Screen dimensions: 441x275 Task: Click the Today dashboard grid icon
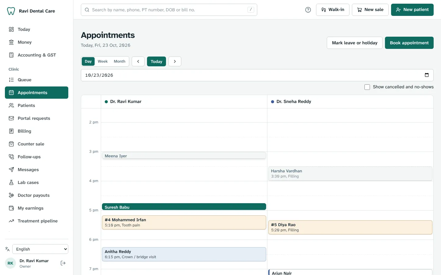[x=11, y=29]
